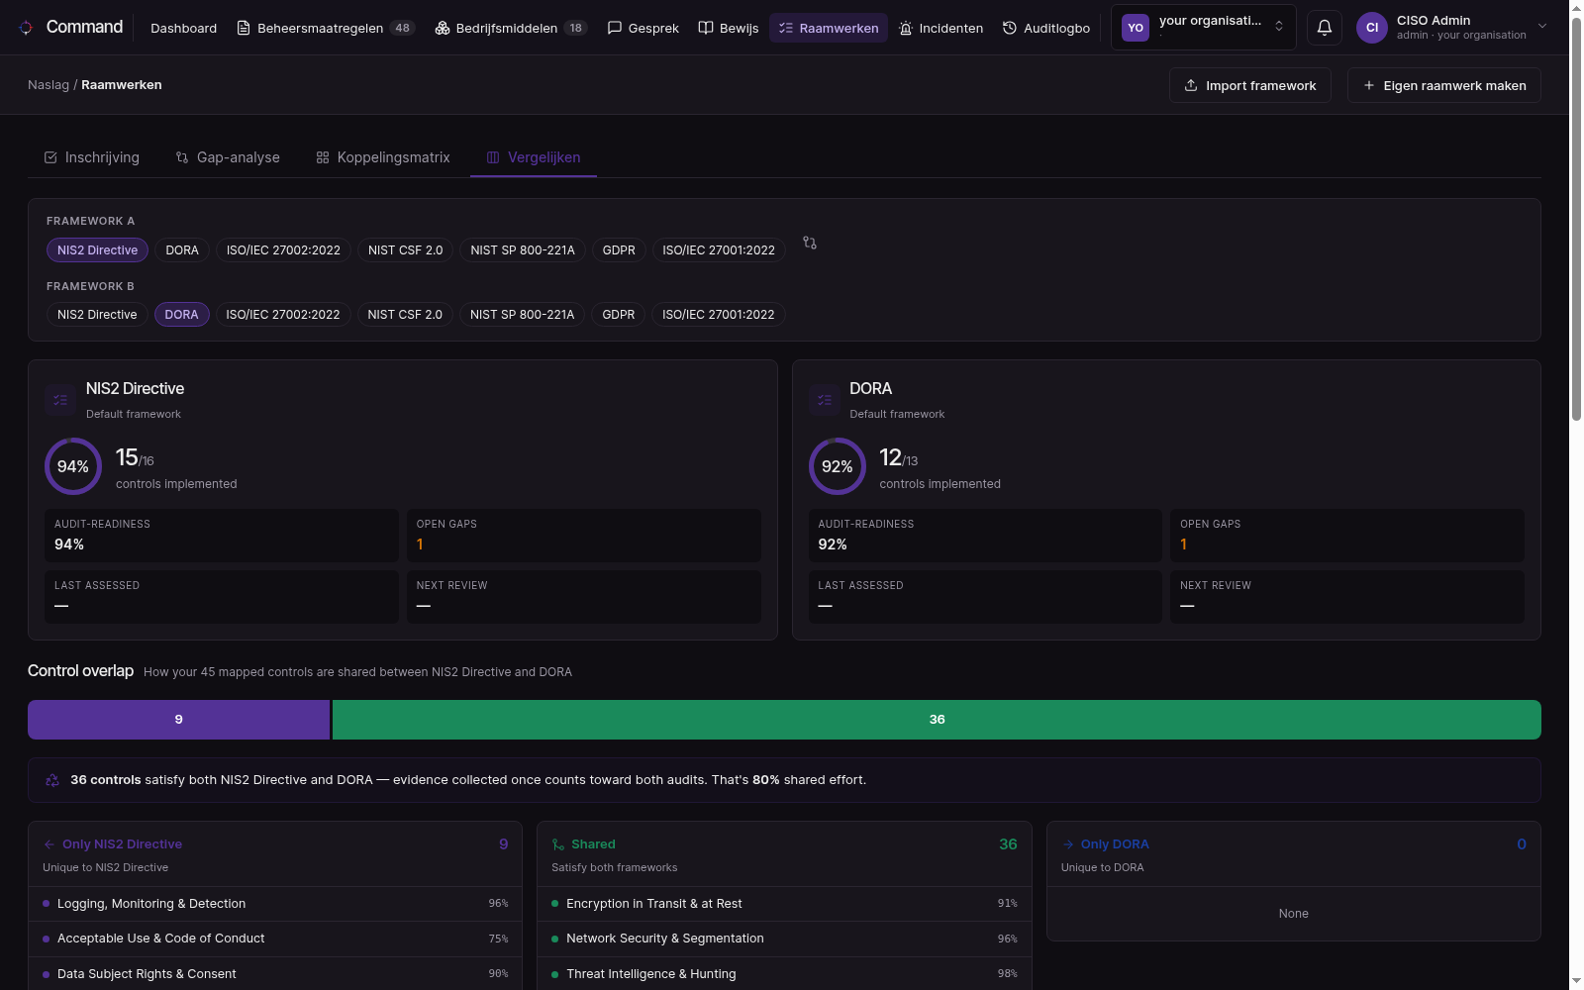Follow the Naslag breadcrumb link
Image resolution: width=1584 pixels, height=990 pixels.
49,85
